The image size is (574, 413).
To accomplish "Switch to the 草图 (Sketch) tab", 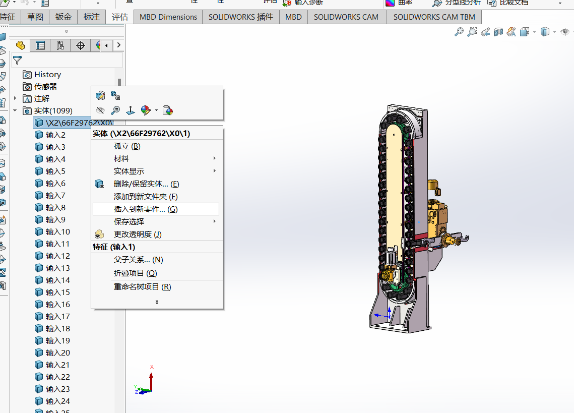I will [35, 17].
